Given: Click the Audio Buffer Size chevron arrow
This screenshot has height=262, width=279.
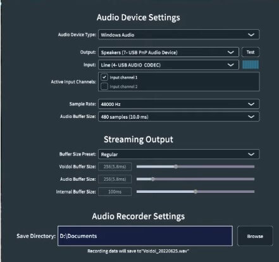Looking at the screenshot, I should (251, 117).
